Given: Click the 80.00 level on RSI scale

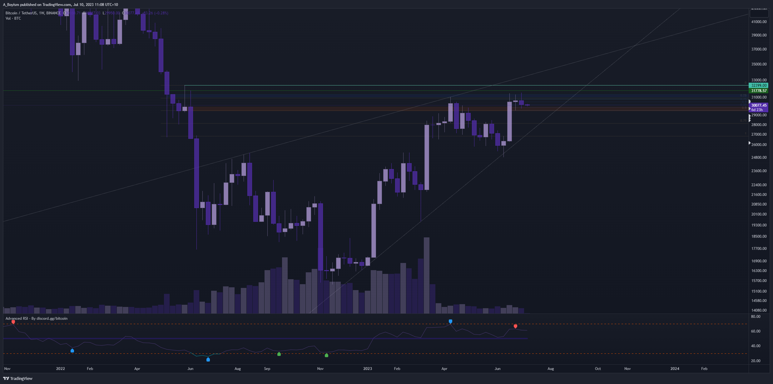Looking at the screenshot, I should (756, 317).
